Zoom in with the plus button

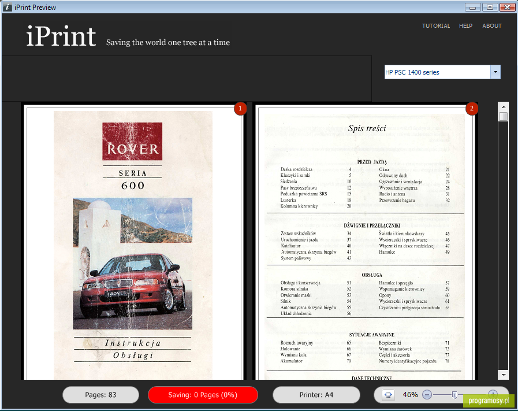(493, 394)
